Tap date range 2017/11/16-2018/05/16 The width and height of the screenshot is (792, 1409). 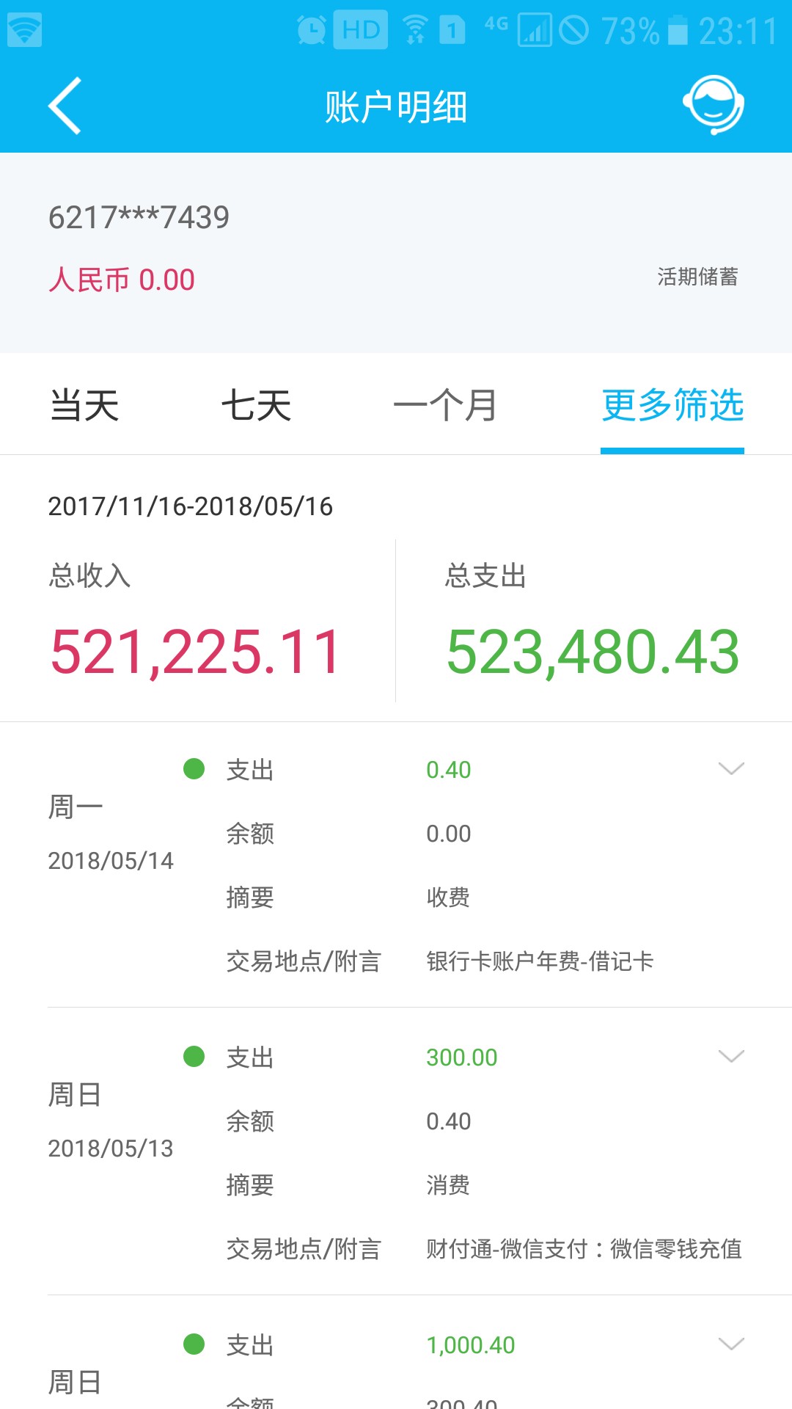point(190,506)
